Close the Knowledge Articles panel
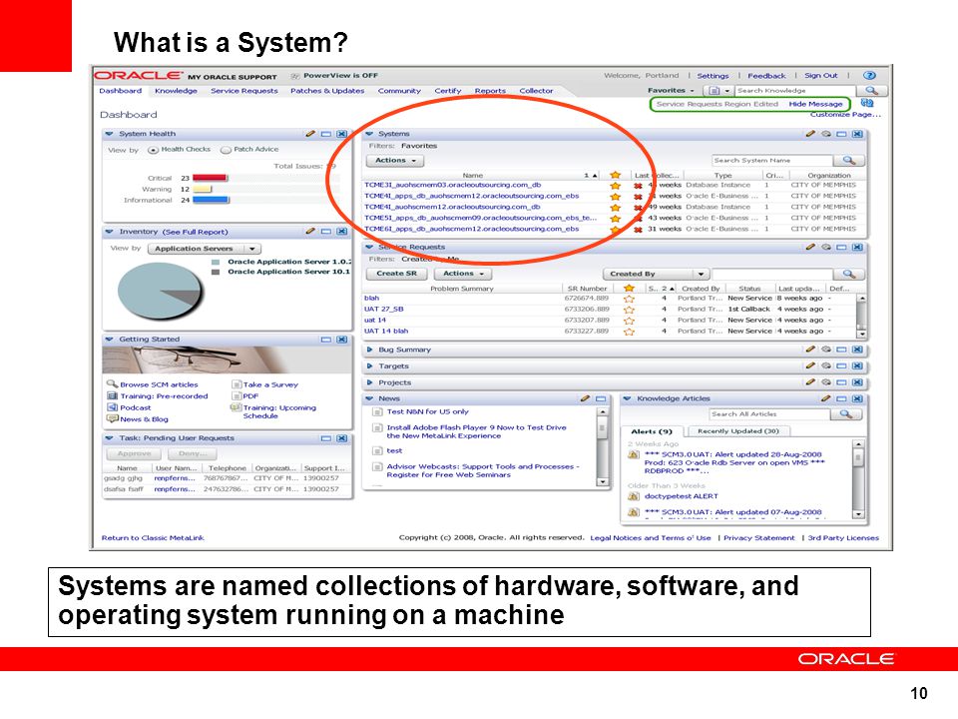 coord(857,398)
